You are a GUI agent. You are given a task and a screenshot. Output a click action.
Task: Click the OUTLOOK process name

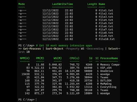(x=106, y=80)
